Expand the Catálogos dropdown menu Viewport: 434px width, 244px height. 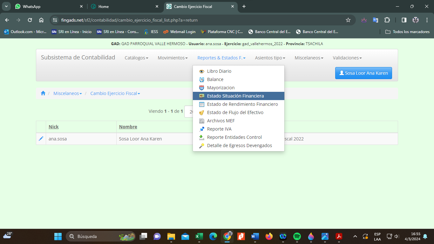tap(136, 58)
